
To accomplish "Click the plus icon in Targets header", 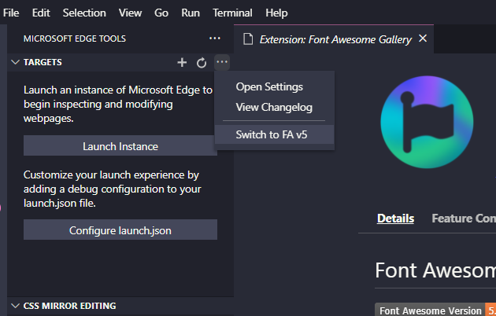I will coord(182,62).
